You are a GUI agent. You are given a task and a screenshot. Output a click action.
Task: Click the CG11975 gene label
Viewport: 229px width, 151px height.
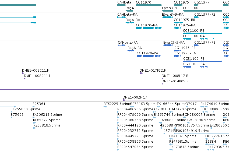coord(181,2)
